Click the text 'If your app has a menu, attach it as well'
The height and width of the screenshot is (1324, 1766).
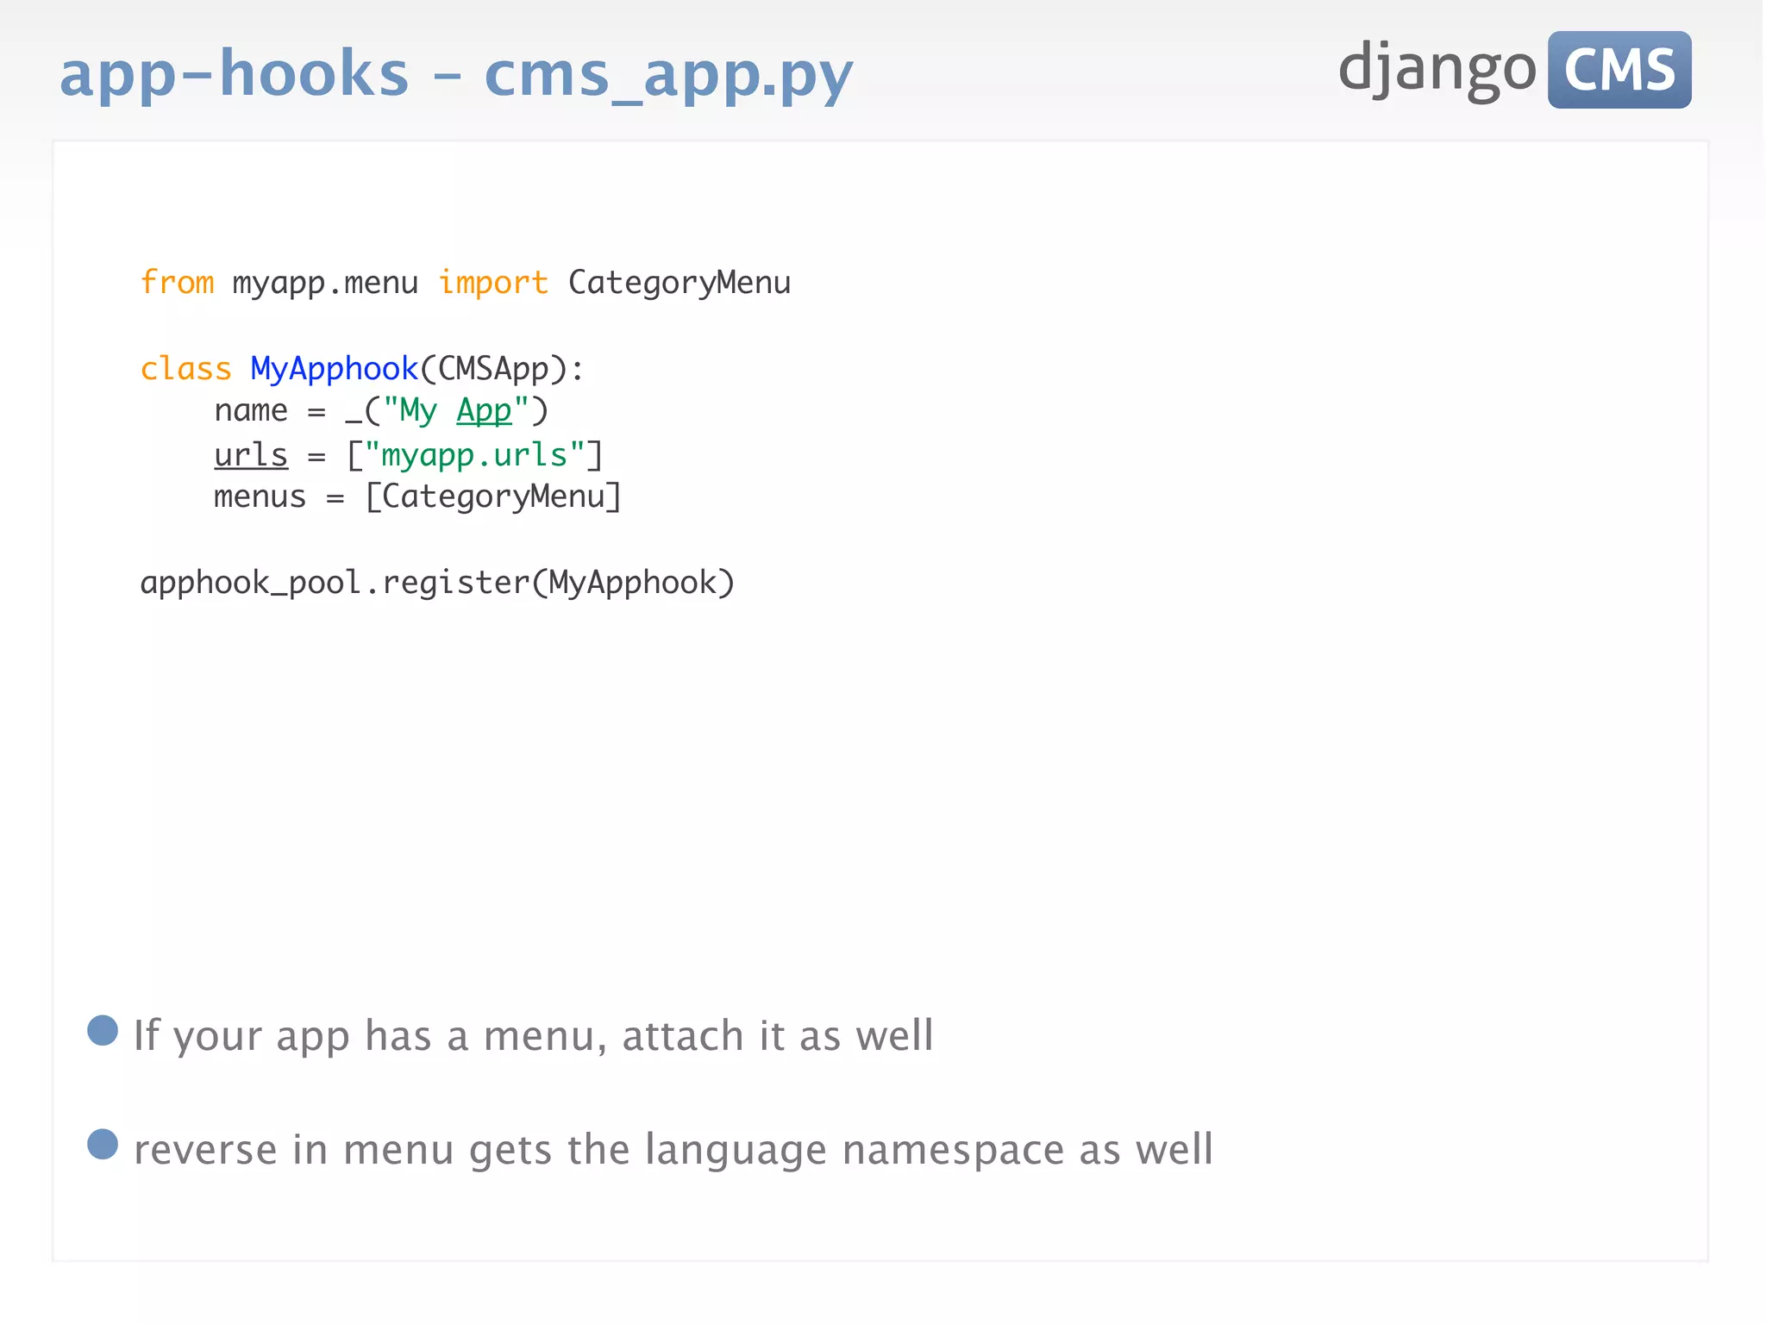tap(533, 1035)
